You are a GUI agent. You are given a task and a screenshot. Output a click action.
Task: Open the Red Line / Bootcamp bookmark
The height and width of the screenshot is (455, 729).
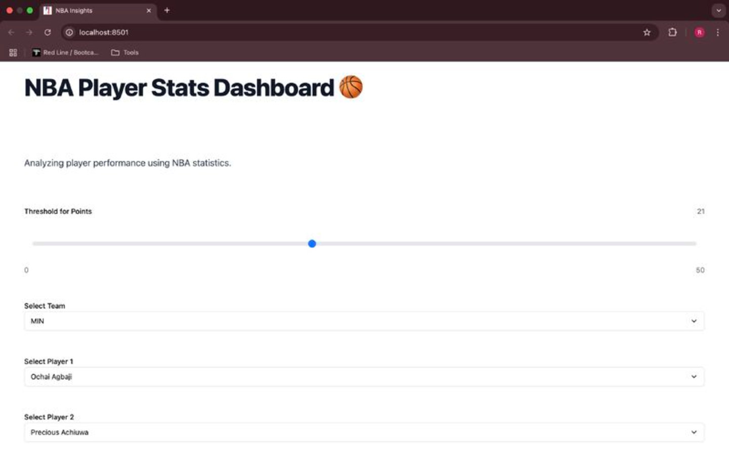(x=65, y=53)
